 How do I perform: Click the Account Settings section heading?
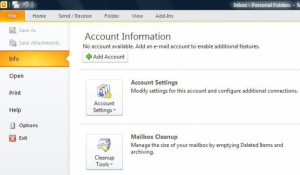tap(154, 82)
